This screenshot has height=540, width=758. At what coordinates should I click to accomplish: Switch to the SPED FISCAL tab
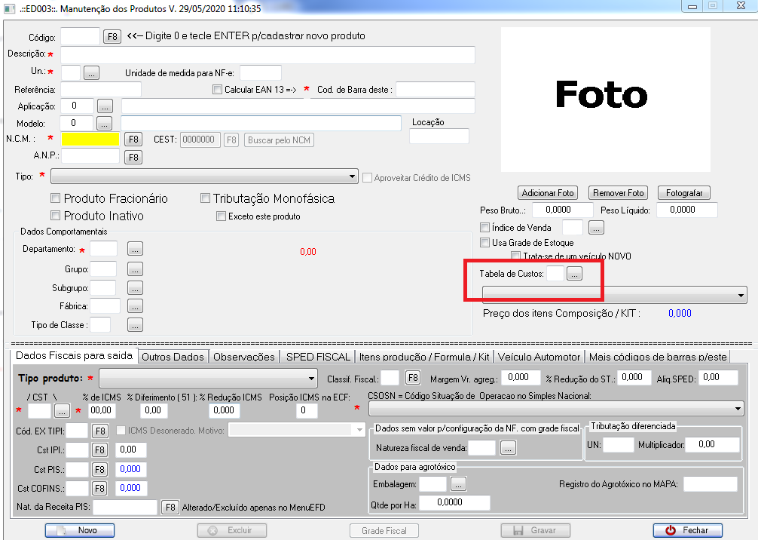point(317,357)
